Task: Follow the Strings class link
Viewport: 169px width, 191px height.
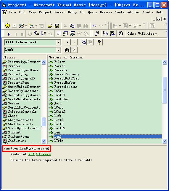Action: (x=44, y=154)
